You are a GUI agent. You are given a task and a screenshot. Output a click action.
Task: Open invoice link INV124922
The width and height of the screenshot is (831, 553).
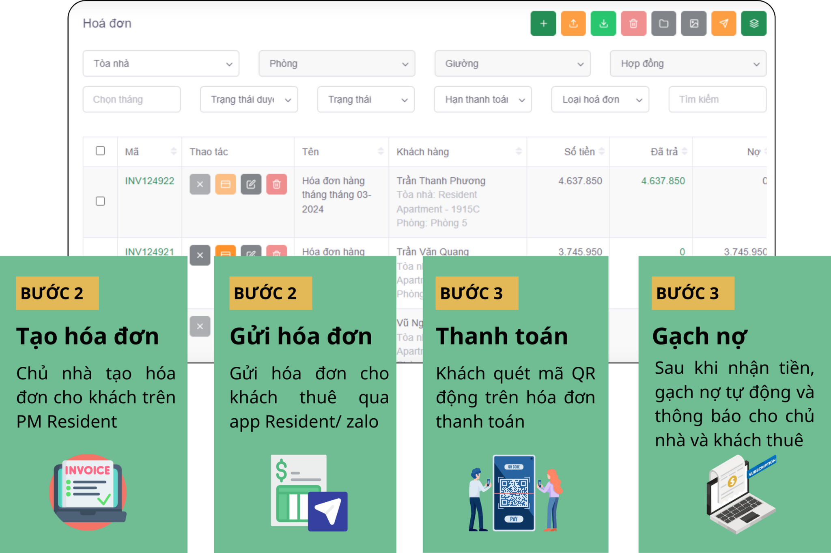149,181
